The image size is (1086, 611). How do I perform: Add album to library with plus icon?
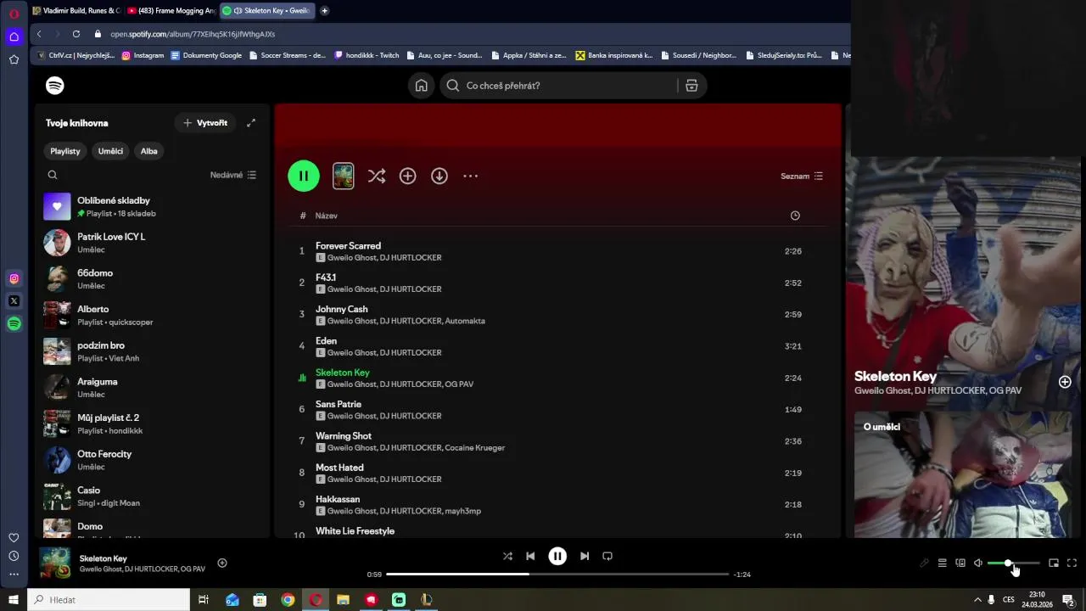[x=408, y=176]
